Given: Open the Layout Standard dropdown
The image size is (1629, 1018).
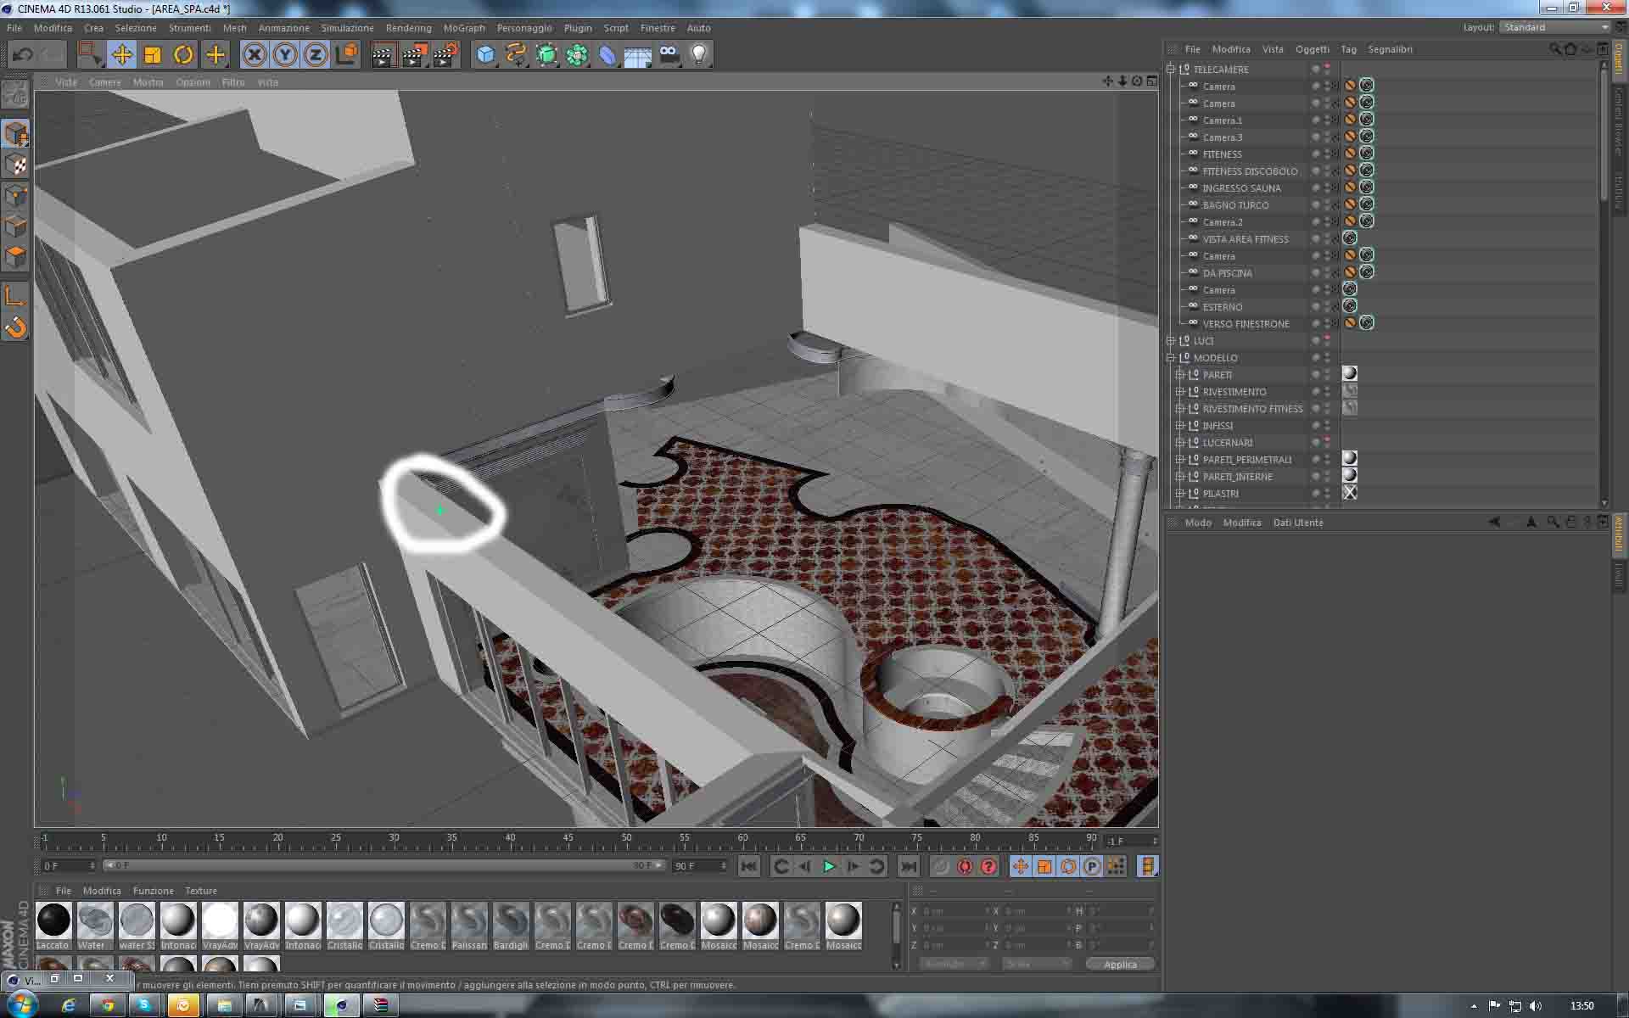Looking at the screenshot, I should tap(1555, 27).
